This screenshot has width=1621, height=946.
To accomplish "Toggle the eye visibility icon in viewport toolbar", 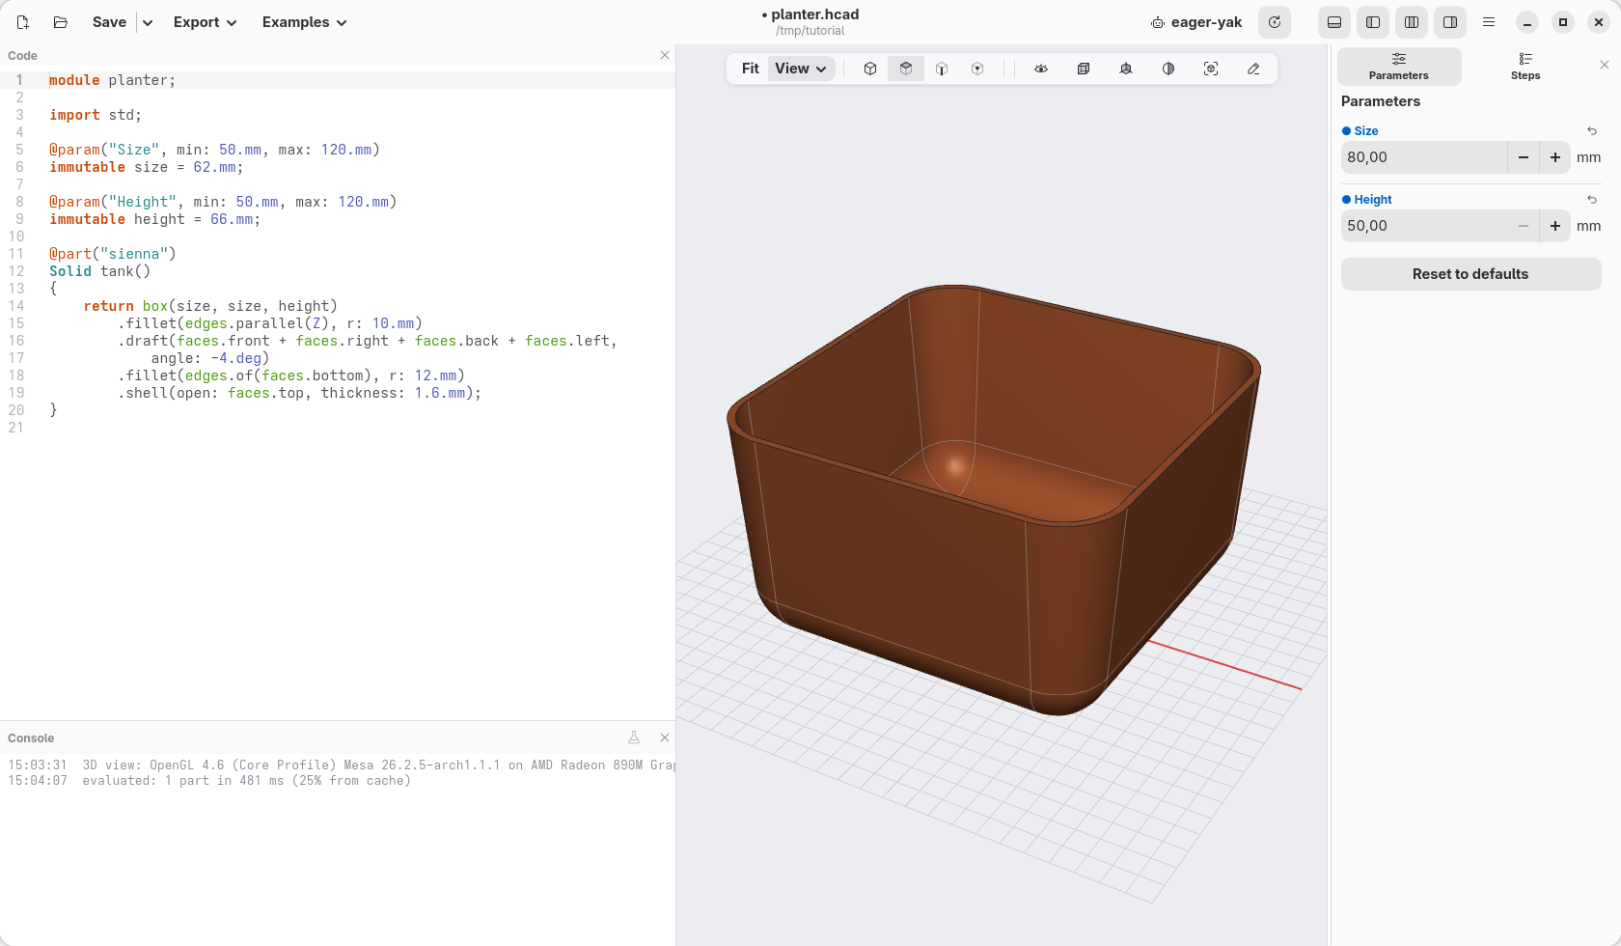I will tap(1041, 69).
